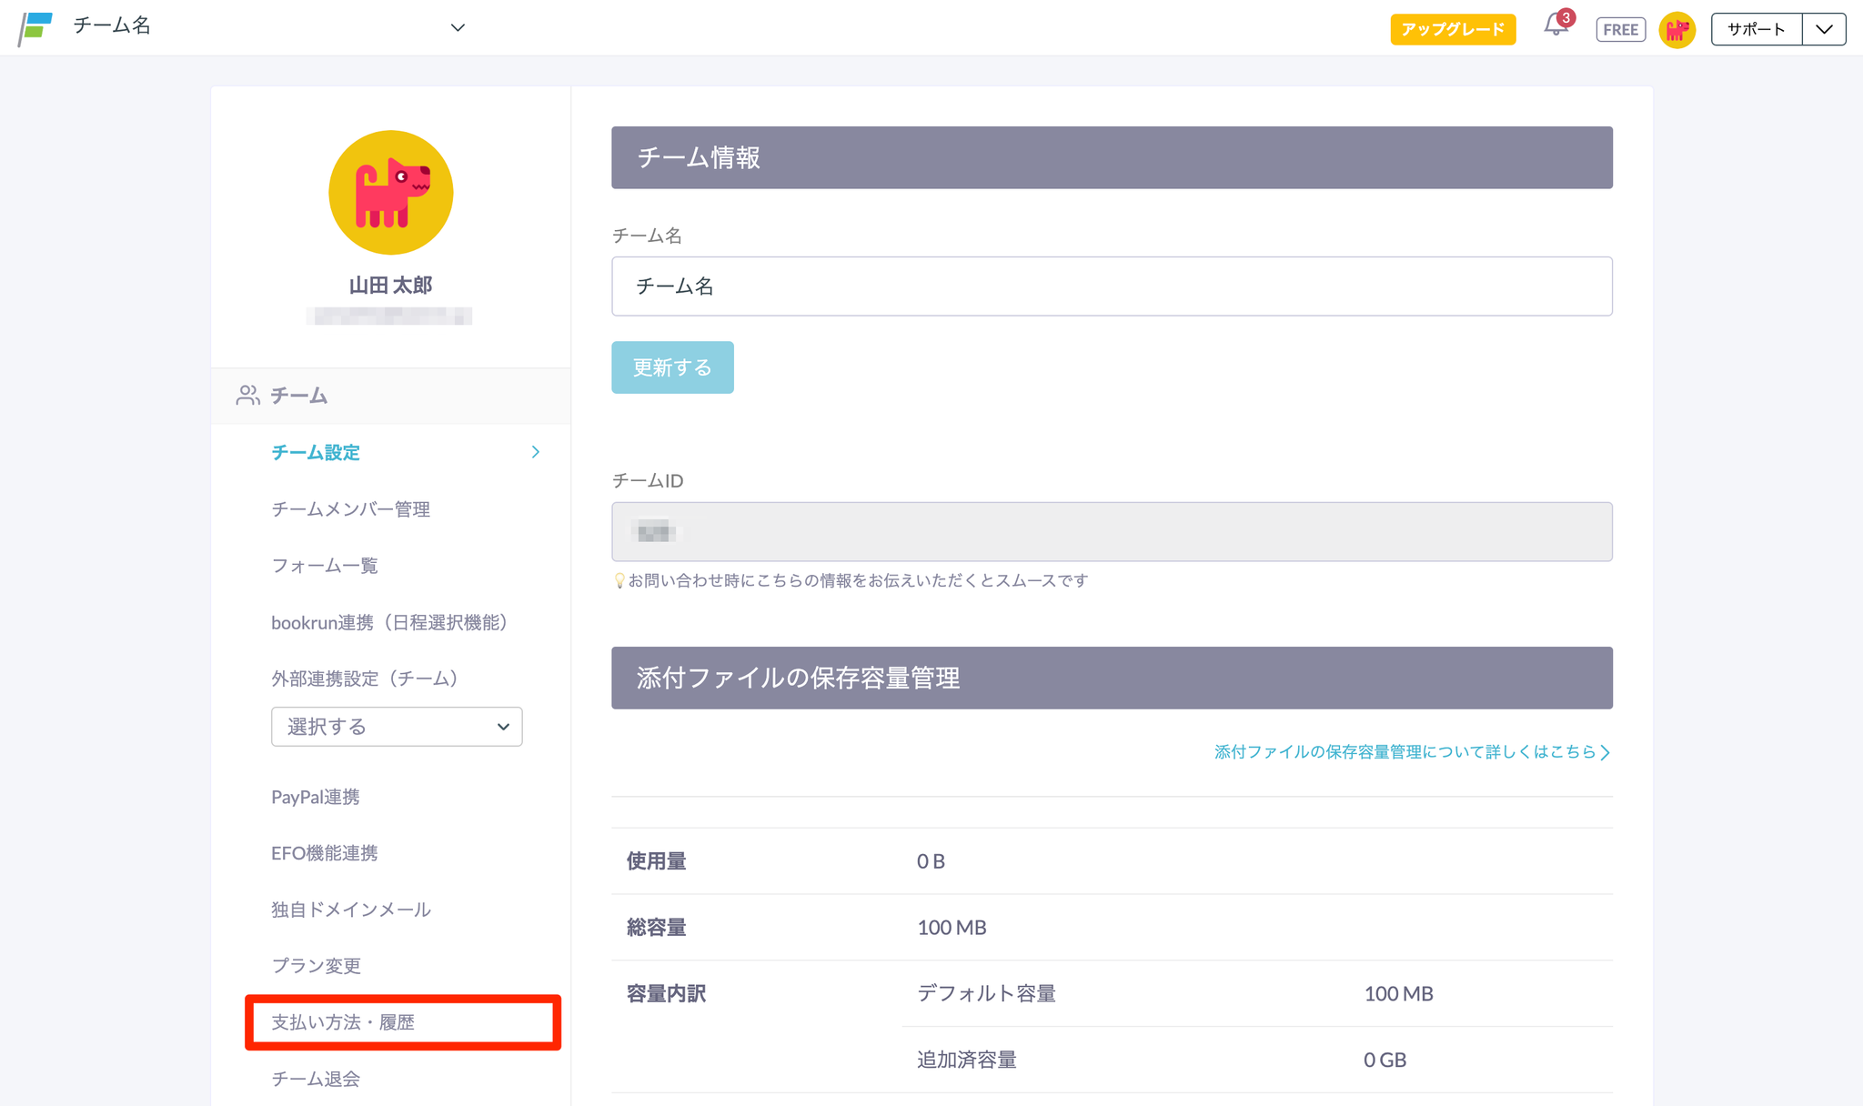
Task: Click the formrun logo icon
Action: (35, 27)
